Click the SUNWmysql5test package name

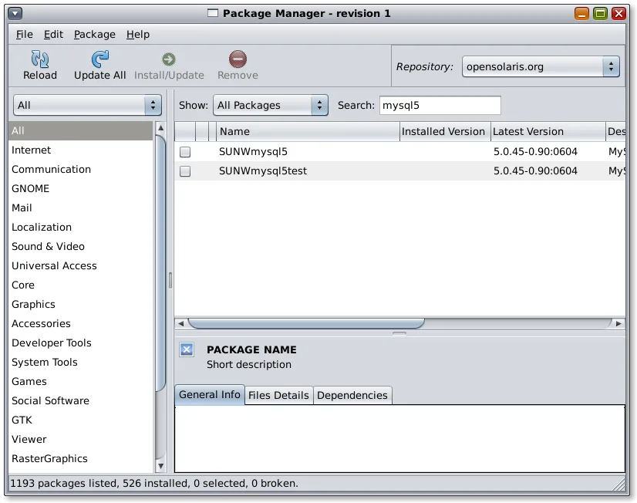263,171
